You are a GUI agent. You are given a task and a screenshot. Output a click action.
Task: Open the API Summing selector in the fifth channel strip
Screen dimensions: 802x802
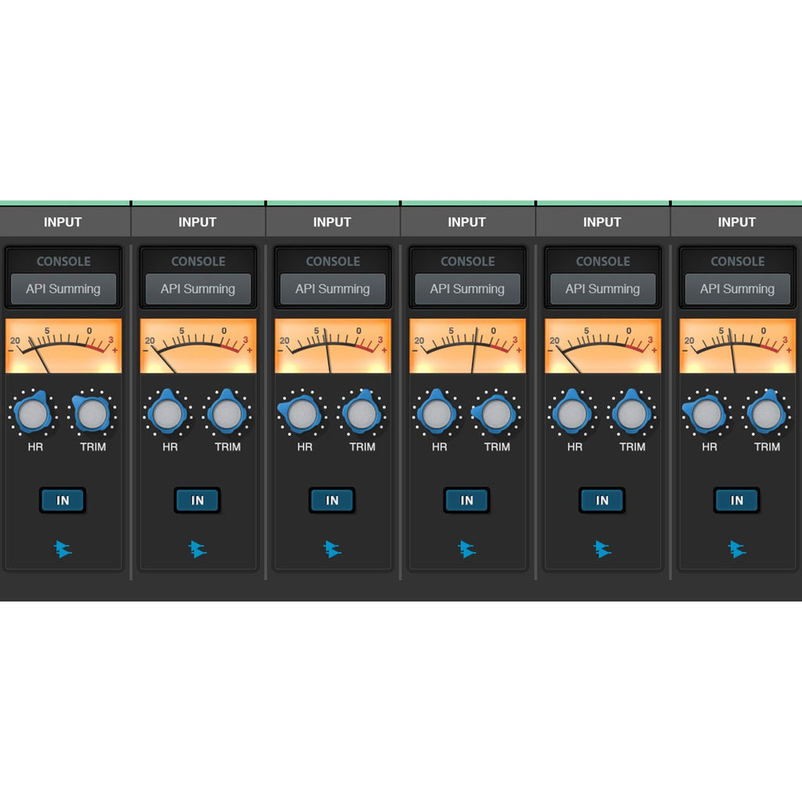tap(602, 289)
